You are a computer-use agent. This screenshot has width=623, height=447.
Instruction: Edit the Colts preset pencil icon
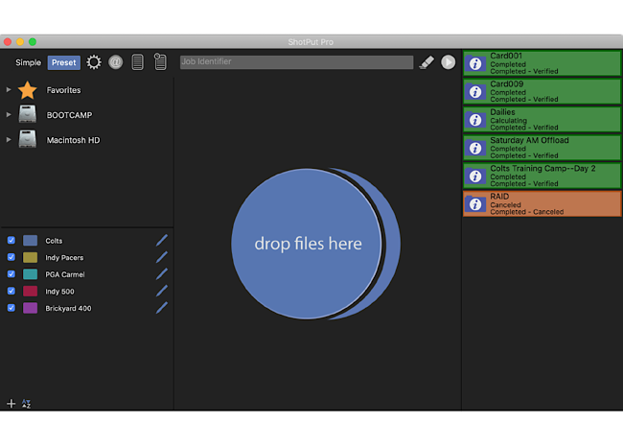(161, 240)
